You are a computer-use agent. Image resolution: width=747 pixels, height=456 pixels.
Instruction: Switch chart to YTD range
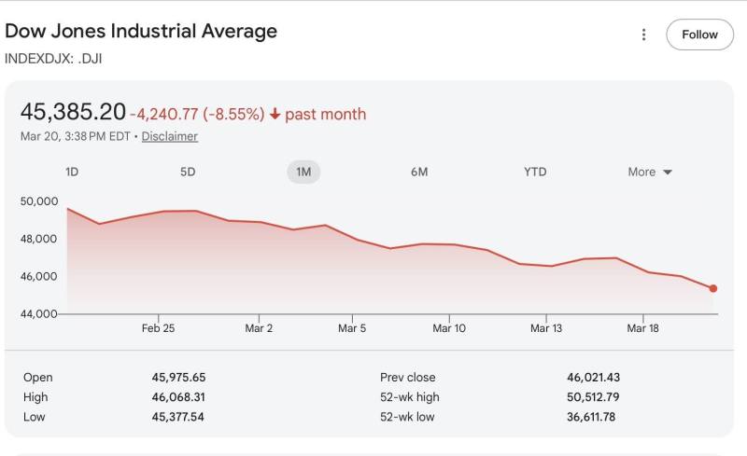[x=535, y=172]
